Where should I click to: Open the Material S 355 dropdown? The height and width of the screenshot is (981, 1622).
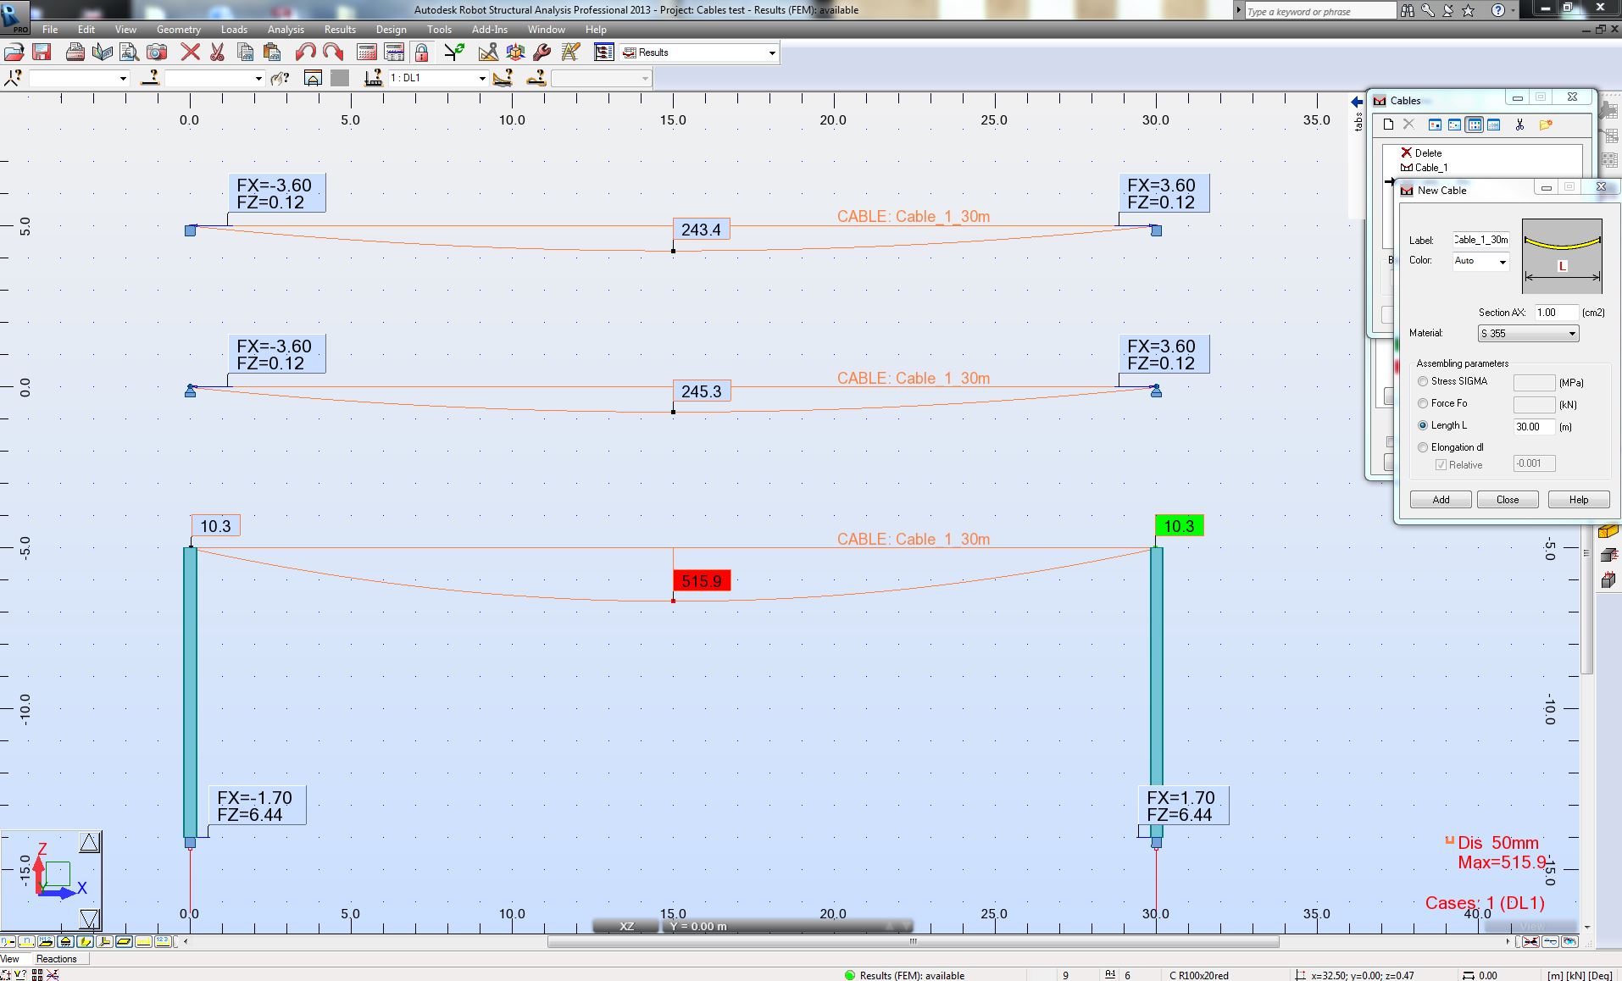(x=1529, y=334)
